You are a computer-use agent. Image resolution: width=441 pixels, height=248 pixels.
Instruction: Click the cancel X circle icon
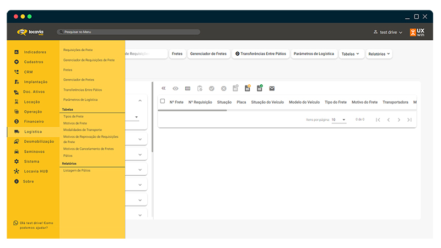(224, 89)
